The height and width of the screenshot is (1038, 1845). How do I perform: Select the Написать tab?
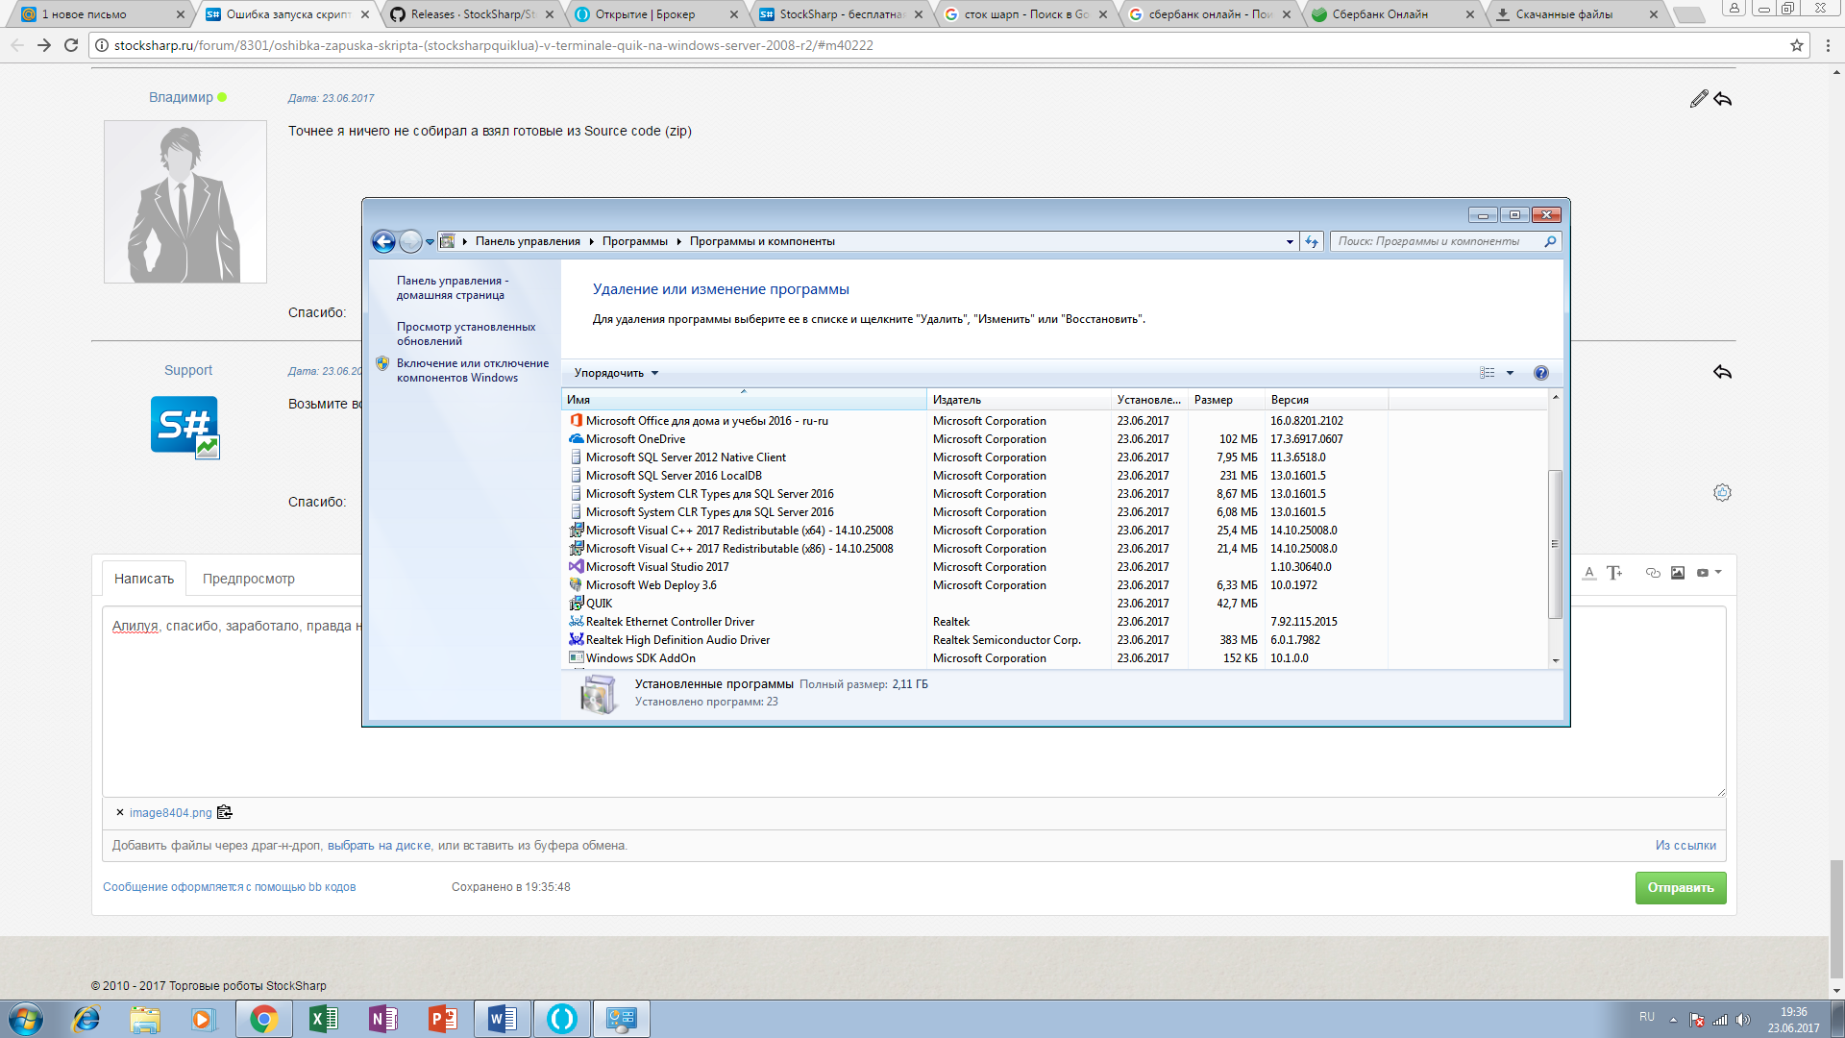click(x=144, y=579)
